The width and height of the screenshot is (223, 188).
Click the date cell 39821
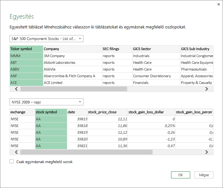(77, 146)
